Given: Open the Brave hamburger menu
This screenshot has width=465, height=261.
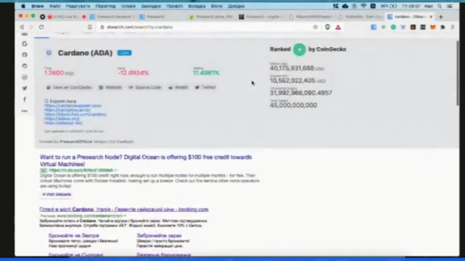Looking at the screenshot, I should tap(452, 27).
